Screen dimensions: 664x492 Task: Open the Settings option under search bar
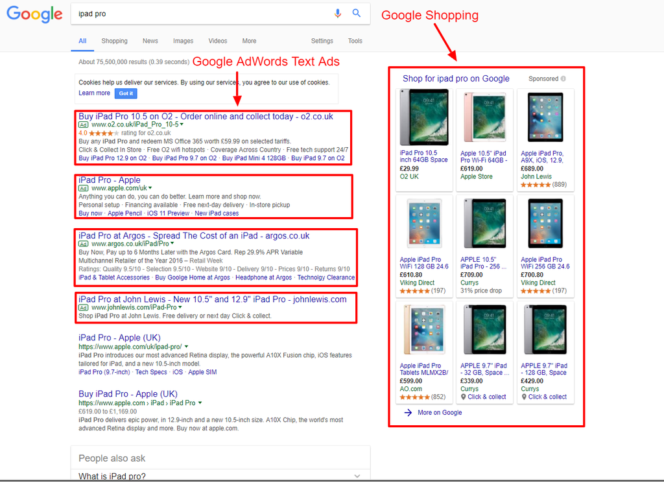[322, 41]
